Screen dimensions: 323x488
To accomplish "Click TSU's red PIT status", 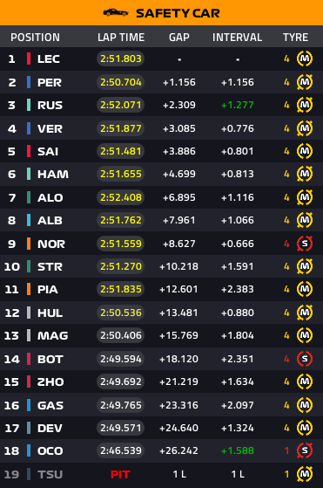I will click(x=120, y=474).
